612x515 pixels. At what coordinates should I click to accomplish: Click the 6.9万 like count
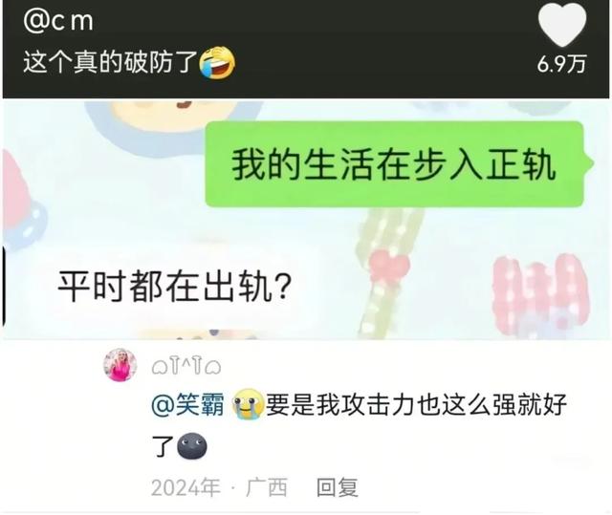point(561,64)
